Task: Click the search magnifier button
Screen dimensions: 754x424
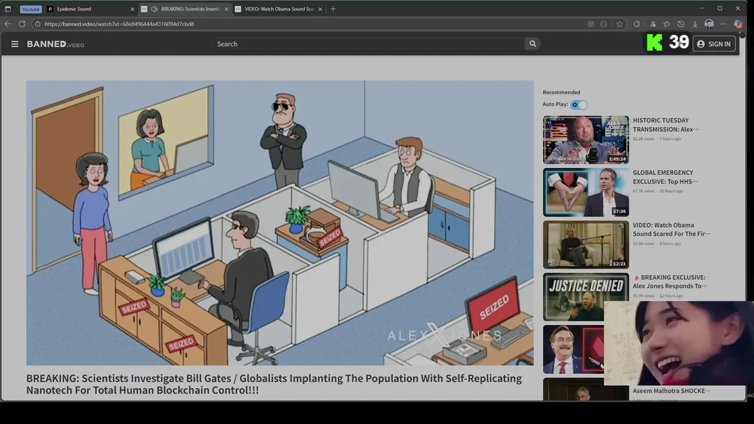Action: (x=533, y=44)
